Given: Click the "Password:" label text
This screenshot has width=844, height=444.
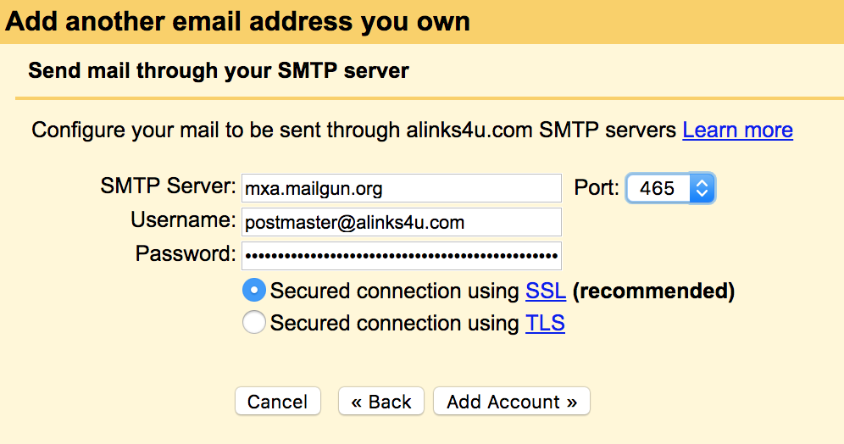Looking at the screenshot, I should [x=185, y=253].
